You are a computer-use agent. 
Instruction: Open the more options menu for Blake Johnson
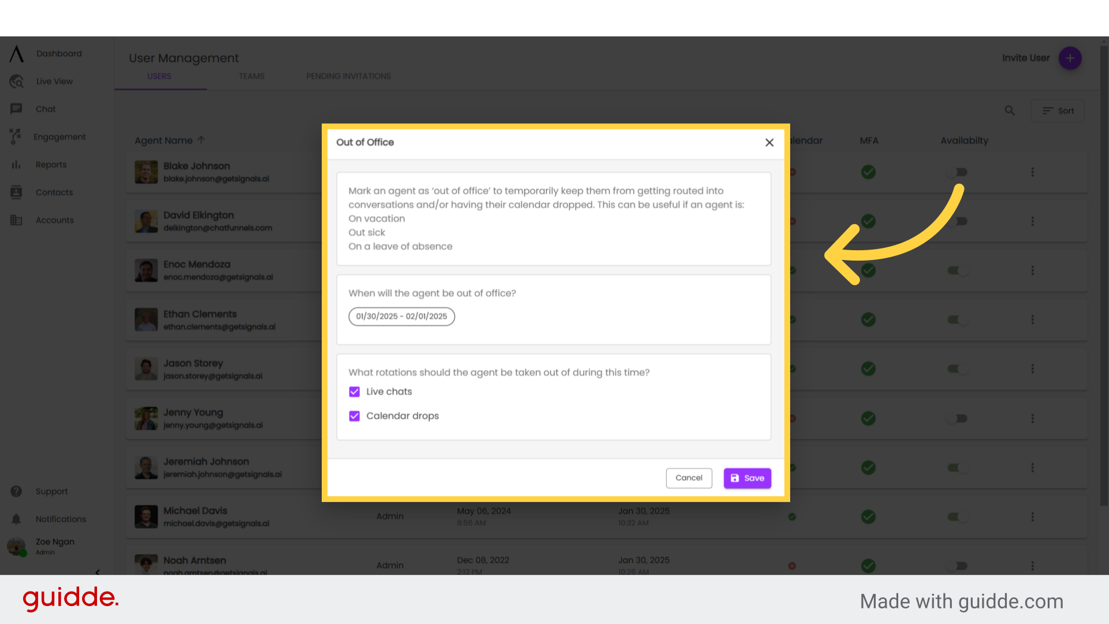click(x=1033, y=172)
